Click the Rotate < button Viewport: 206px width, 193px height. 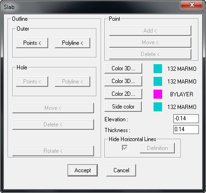pyautogui.click(x=53, y=151)
